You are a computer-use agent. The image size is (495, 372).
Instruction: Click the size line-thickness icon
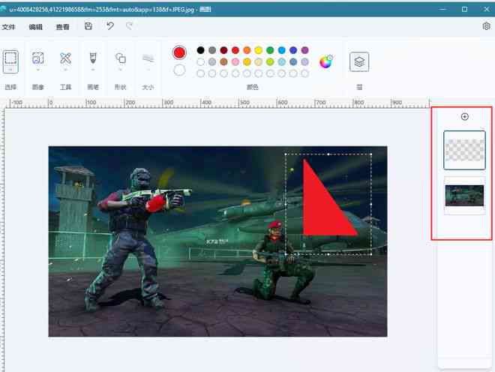click(148, 58)
